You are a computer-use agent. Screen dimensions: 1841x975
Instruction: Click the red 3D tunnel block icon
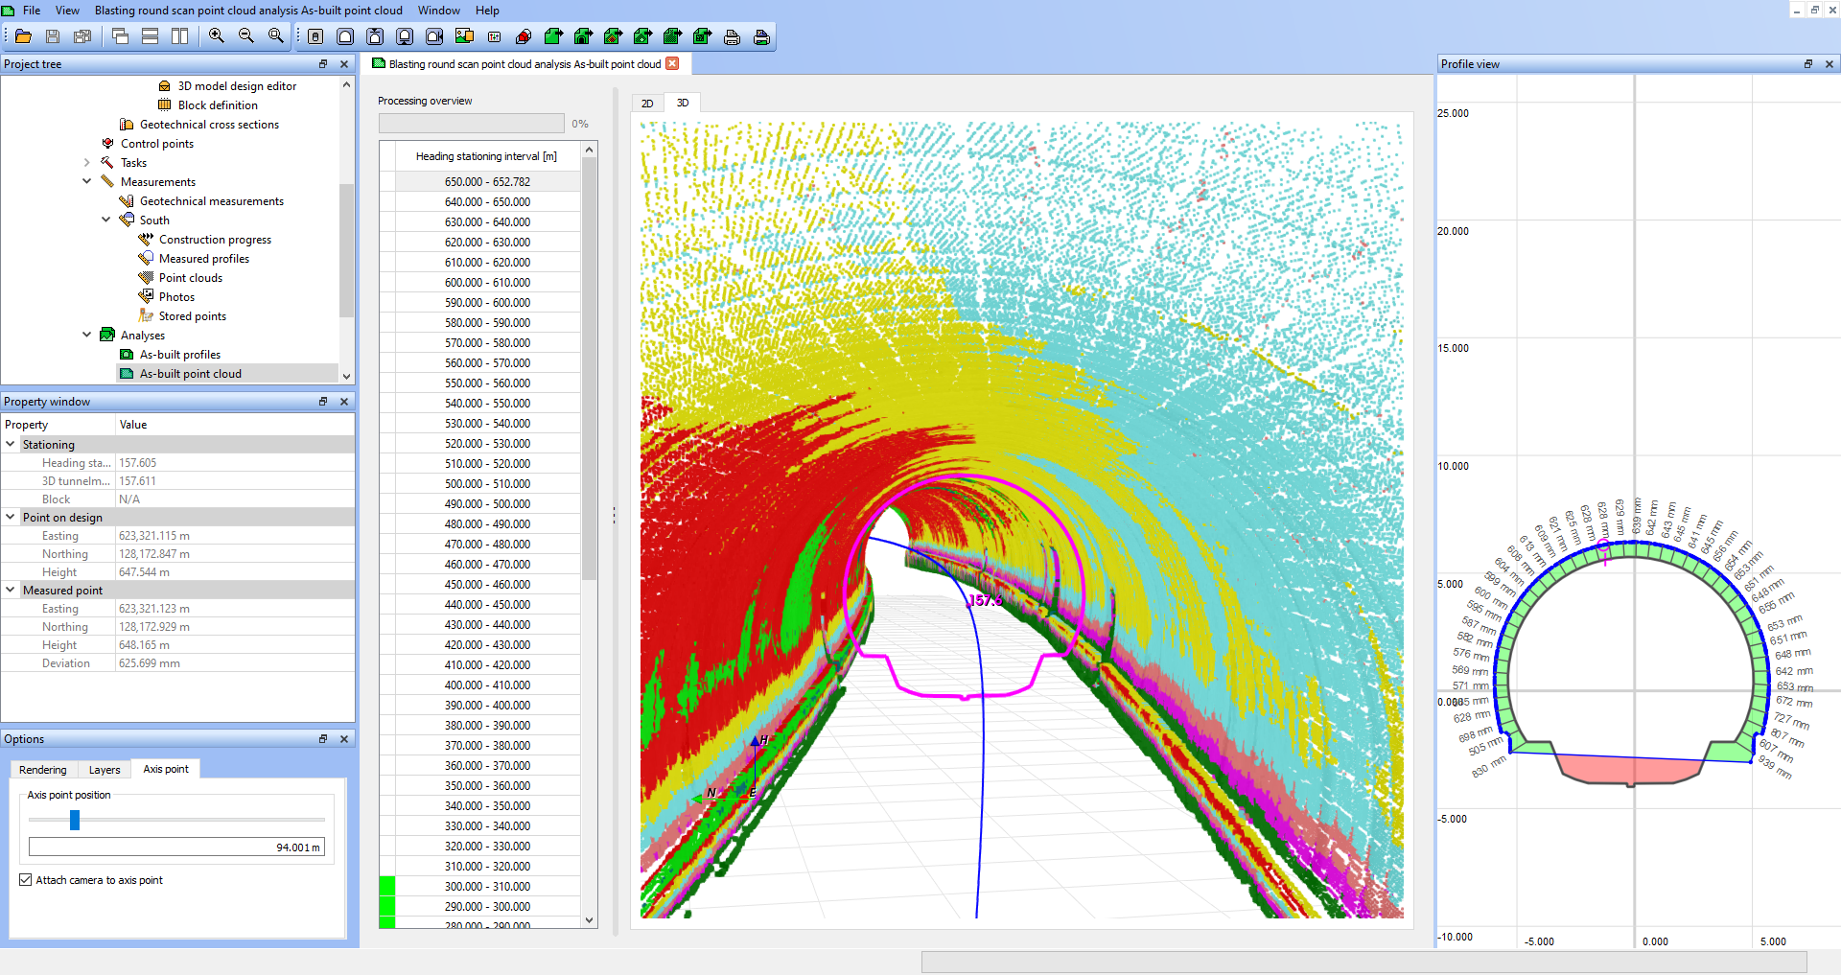[524, 36]
